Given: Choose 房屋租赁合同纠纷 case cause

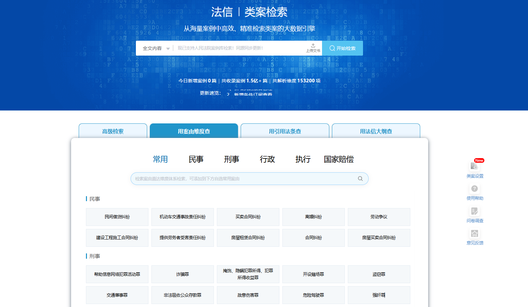Looking at the screenshot, I should 248,238.
